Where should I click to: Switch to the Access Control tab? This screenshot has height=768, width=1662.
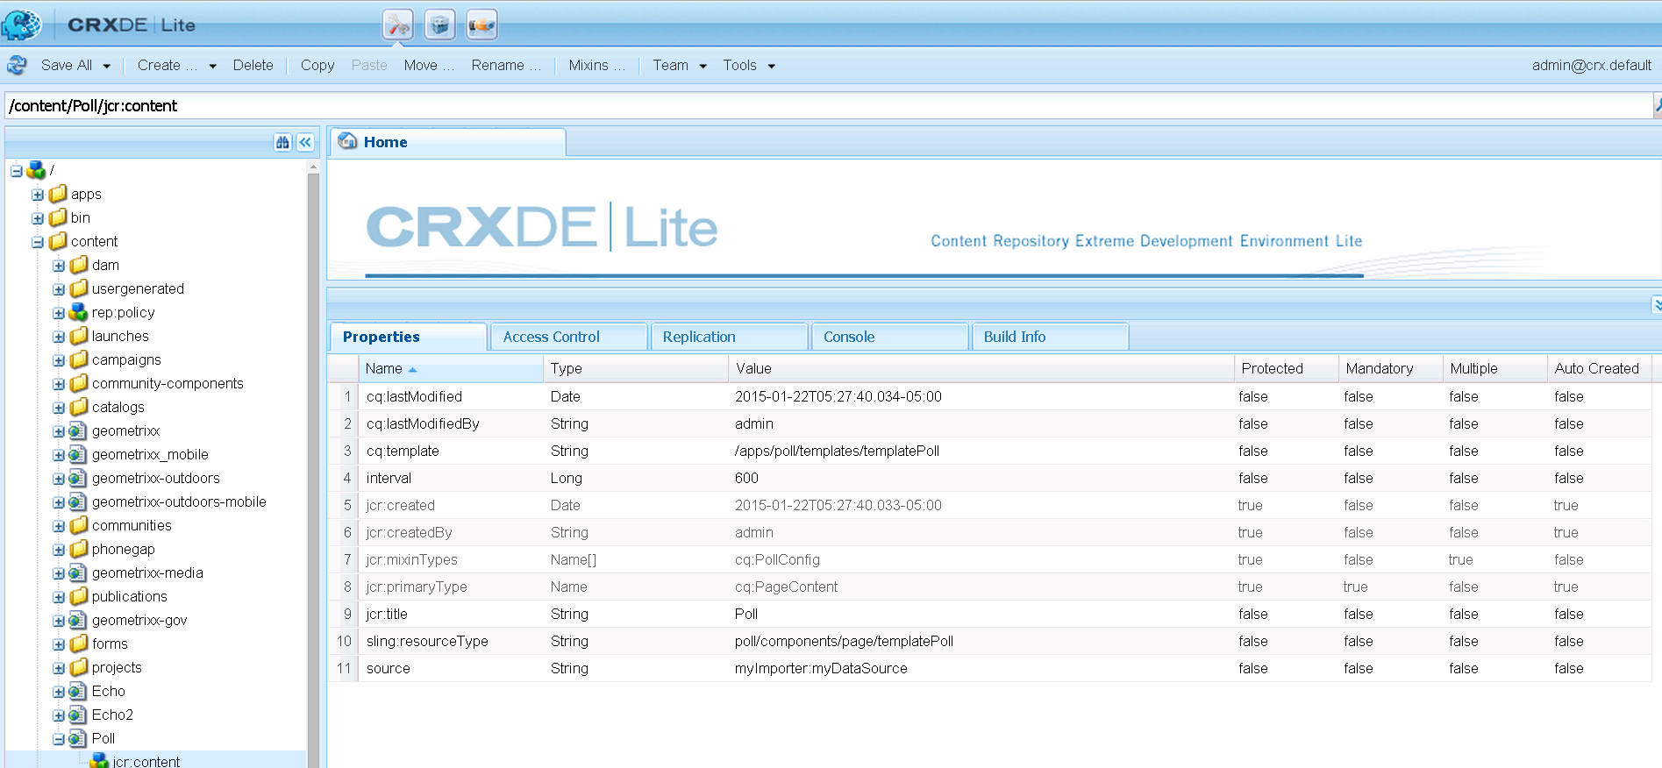click(569, 337)
